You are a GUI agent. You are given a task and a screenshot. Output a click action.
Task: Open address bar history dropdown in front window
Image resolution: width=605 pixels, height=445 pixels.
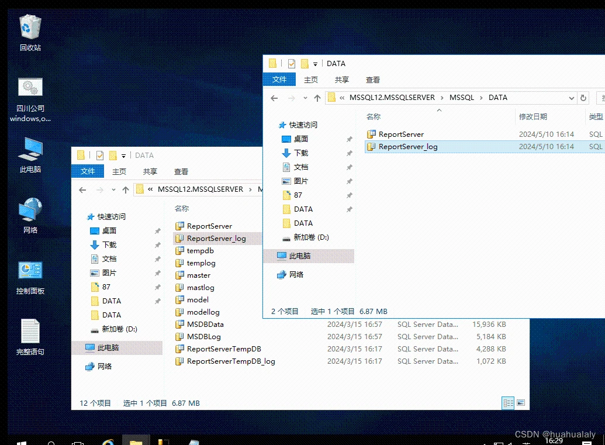pyautogui.click(x=572, y=98)
